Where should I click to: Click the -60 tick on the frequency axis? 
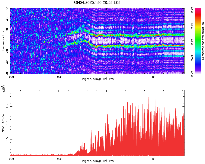point(7,72)
